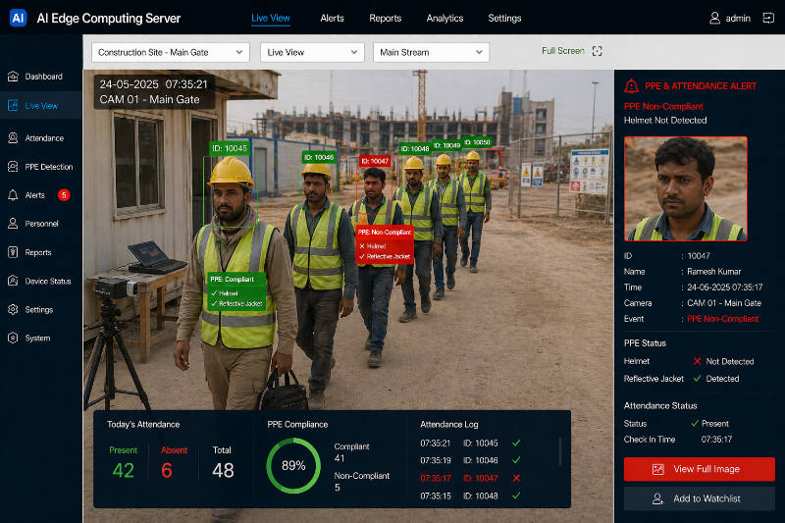Click green check for ID 10045 log entry

click(x=516, y=443)
